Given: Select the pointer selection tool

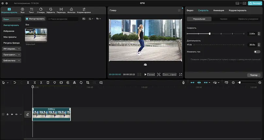Looking at the screenshot, I should tap(4, 83).
